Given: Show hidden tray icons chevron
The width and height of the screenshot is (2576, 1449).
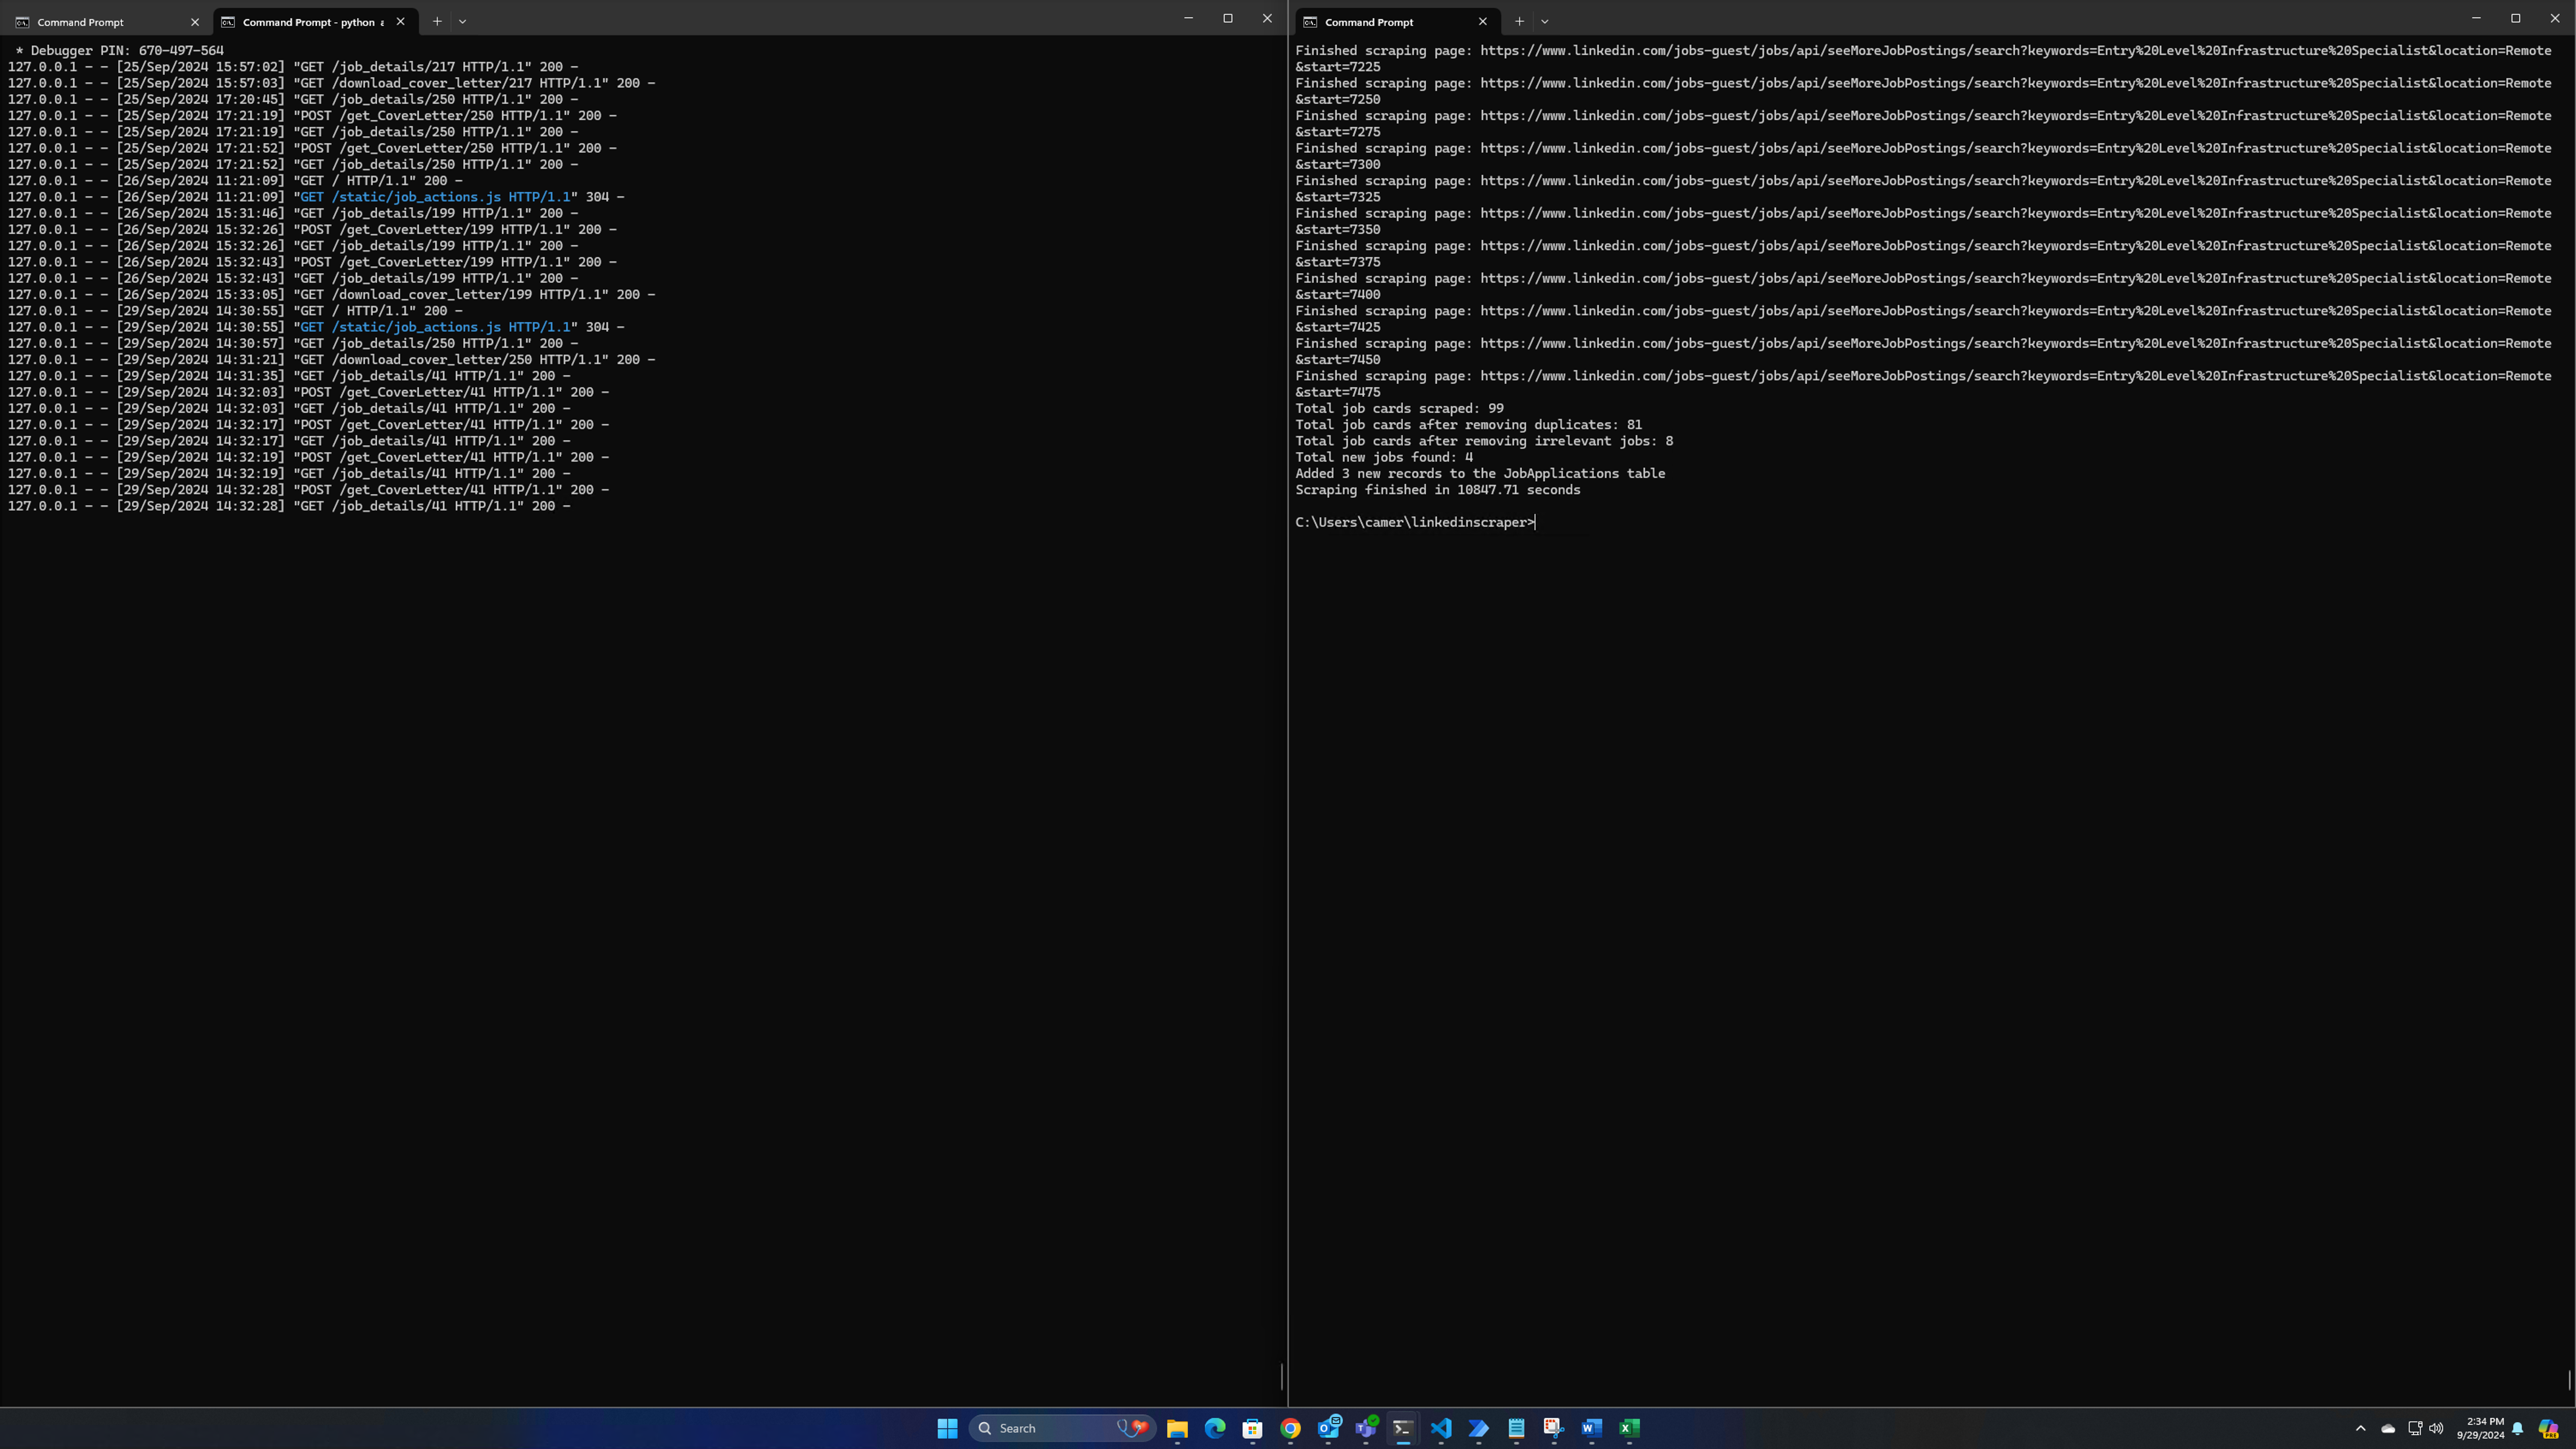Looking at the screenshot, I should (x=2361, y=1428).
